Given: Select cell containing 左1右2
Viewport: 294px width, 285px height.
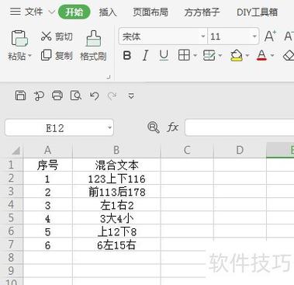Looking at the screenshot, I should (x=116, y=205).
